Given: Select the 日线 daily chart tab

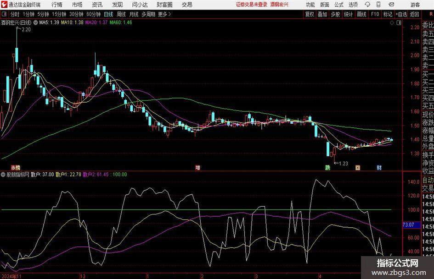Looking at the screenshot, I should point(108,14).
